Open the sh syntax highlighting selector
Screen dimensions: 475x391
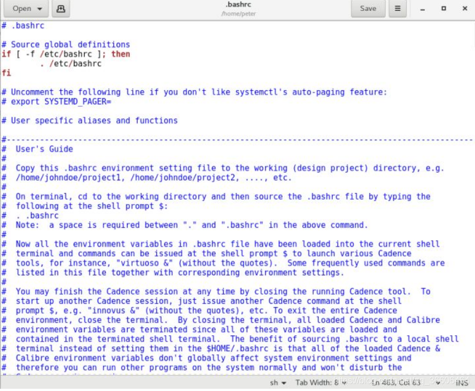[x=278, y=383]
